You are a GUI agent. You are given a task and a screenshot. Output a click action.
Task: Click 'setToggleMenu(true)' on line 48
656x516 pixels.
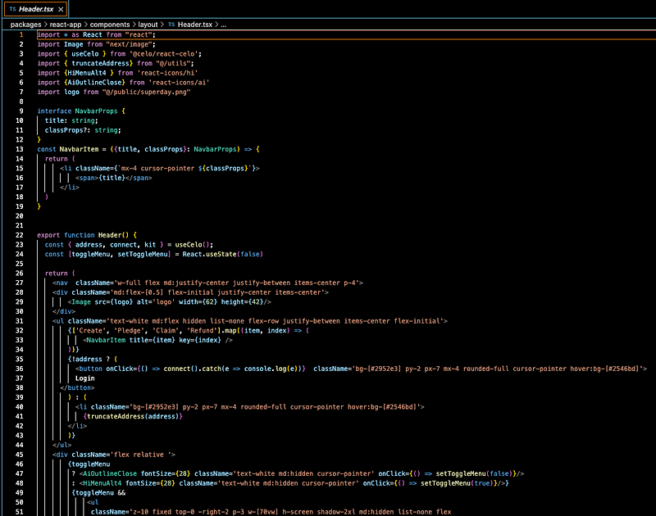tap(456, 483)
